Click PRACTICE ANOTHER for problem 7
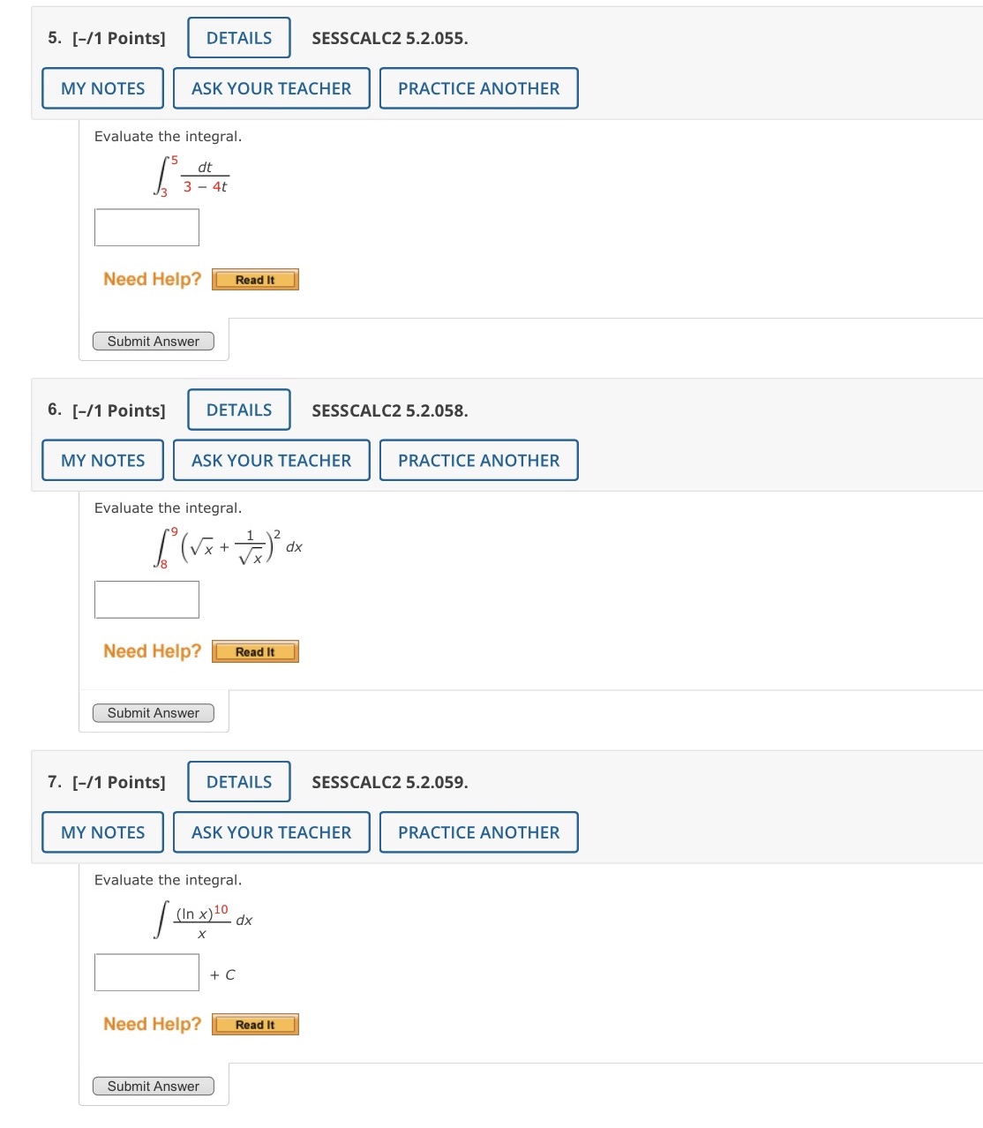983x1128 pixels. [x=477, y=831]
